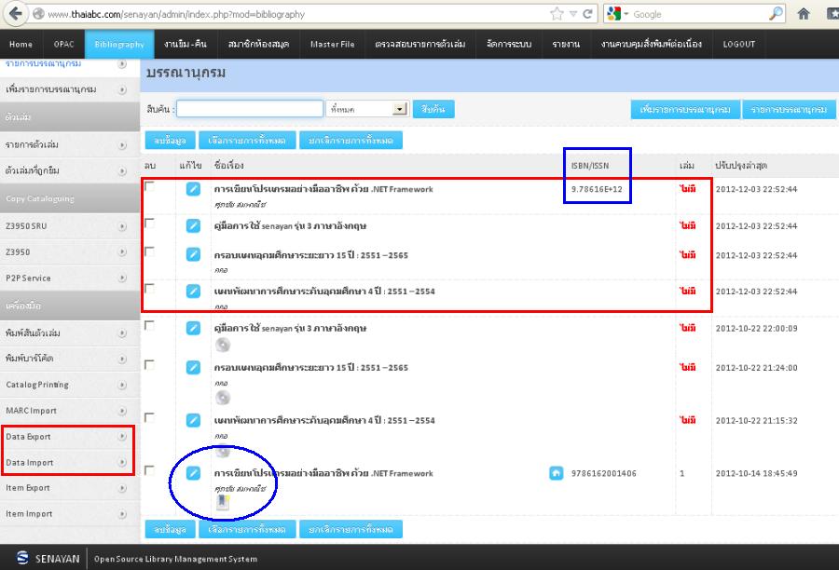Open Data Import from sidebar
This screenshot has height=570, width=839.
pos(30,462)
